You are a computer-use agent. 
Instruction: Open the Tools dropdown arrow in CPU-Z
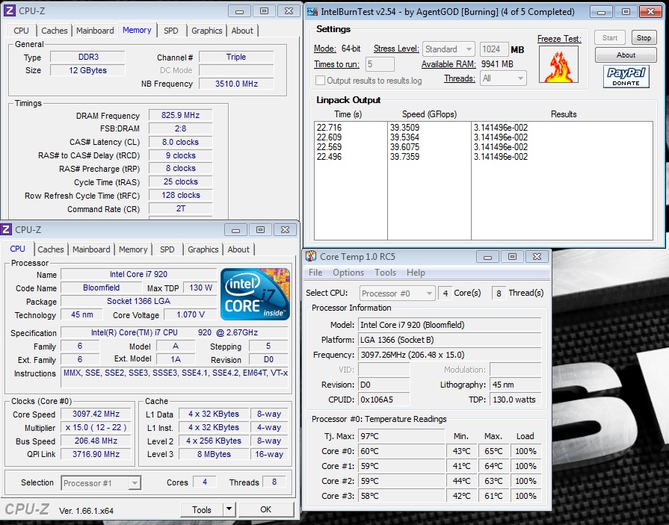point(229,509)
